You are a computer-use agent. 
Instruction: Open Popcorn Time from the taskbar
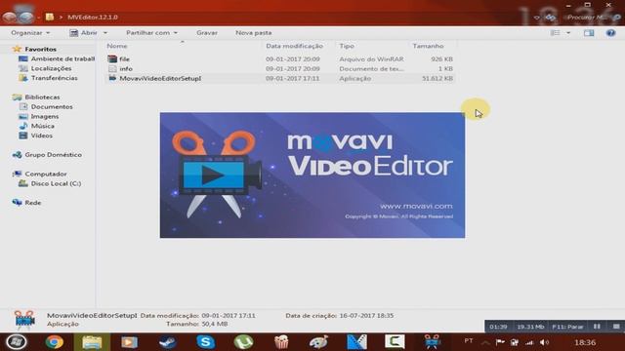(x=281, y=342)
